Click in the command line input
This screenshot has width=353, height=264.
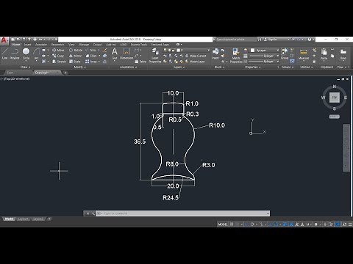(182, 213)
